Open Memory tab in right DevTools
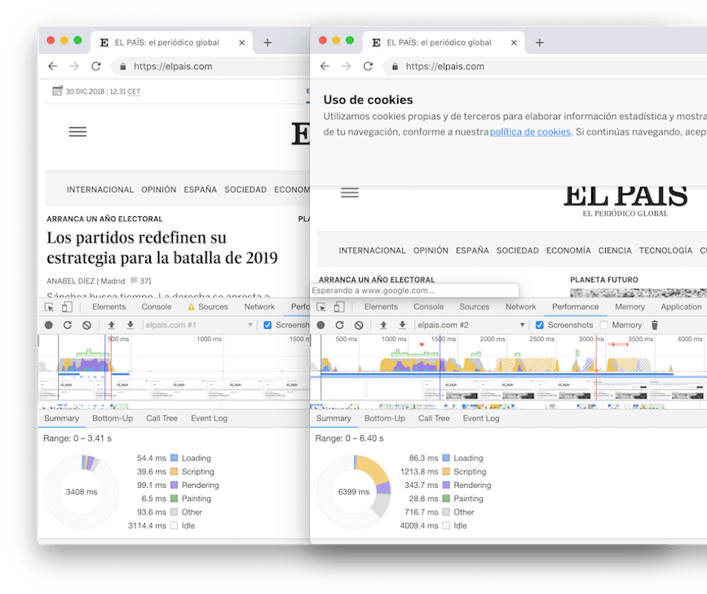The width and height of the screenshot is (707, 594). pyautogui.click(x=630, y=307)
